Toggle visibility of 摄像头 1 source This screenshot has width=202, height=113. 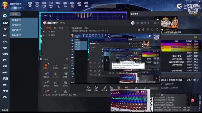tap(44, 32)
